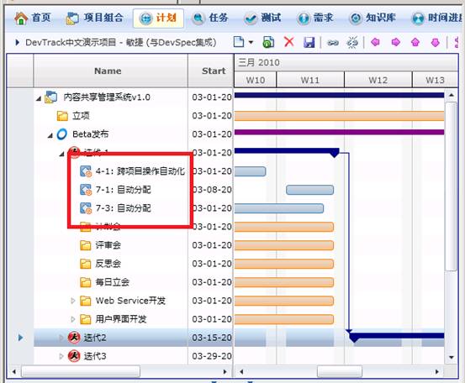
Task: Click the pink right arrow indent icon
Action: coord(395,42)
